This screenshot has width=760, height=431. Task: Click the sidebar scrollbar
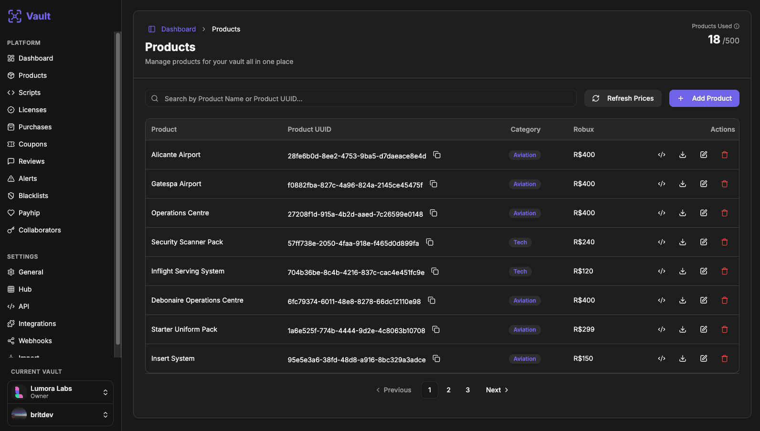118,189
